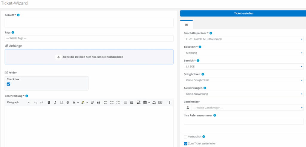
Task: Open the font color picker
Action: [x=76, y=102]
